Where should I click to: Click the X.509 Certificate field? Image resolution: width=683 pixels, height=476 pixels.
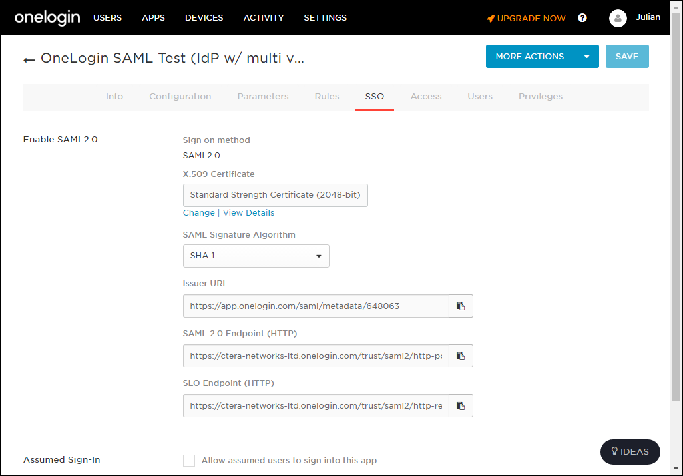click(276, 196)
